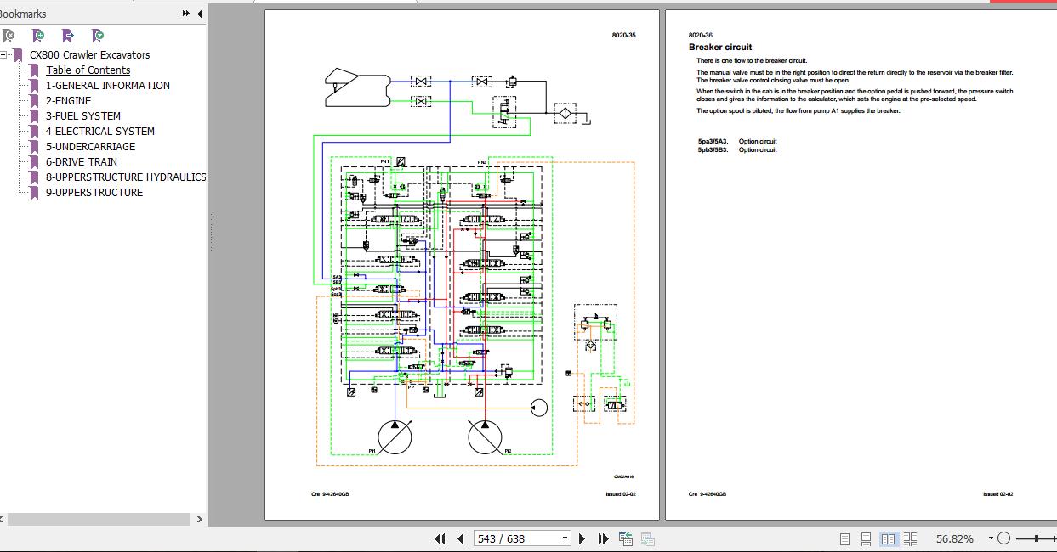Open the page number dropdown

coord(564,538)
